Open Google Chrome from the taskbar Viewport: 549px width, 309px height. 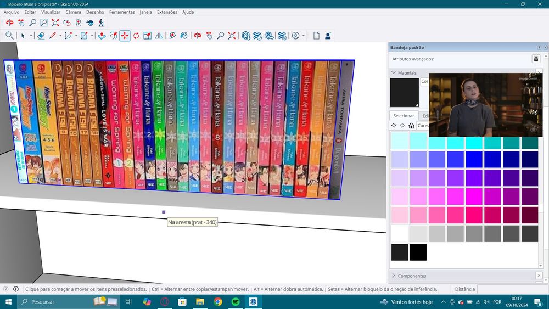tap(218, 302)
